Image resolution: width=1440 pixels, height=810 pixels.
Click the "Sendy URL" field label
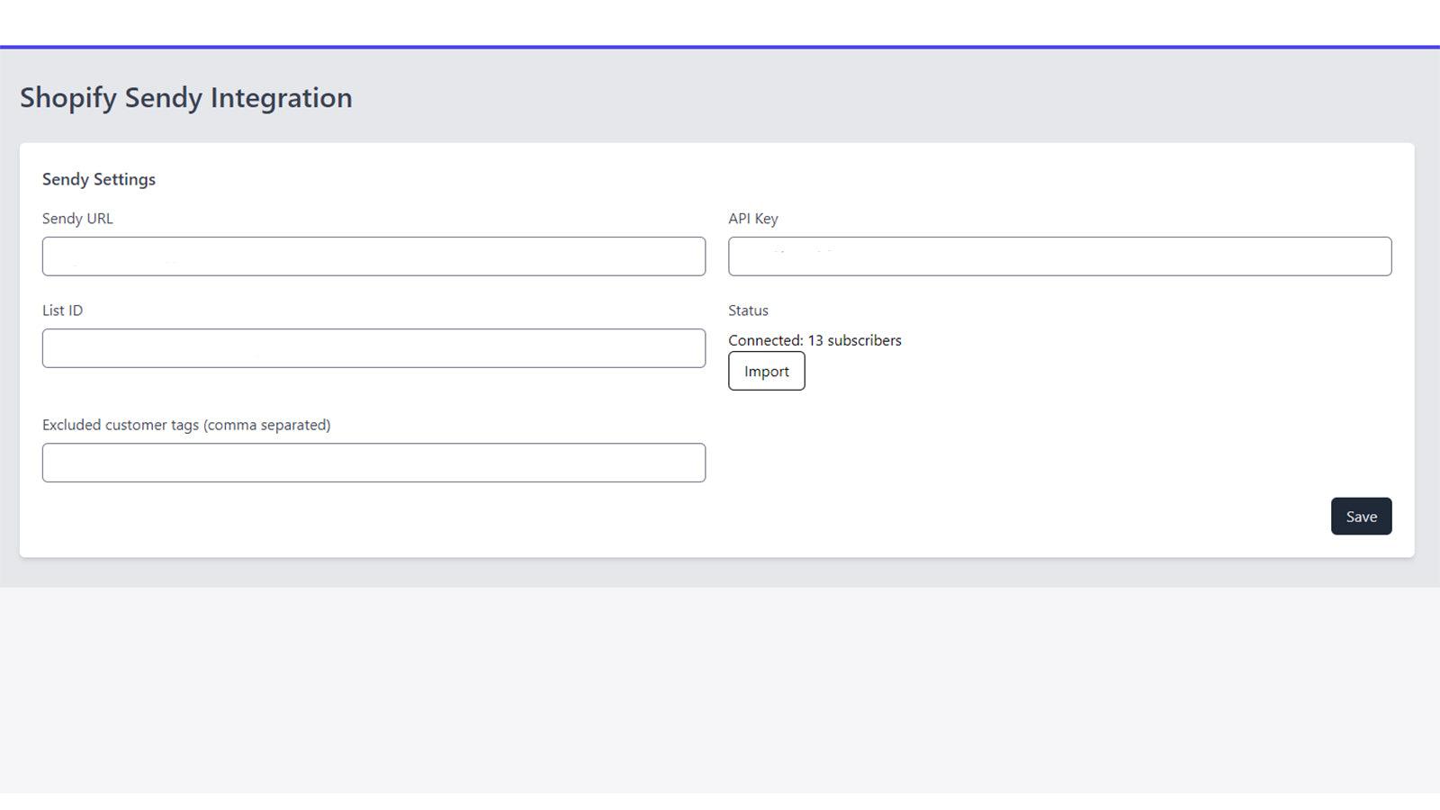coord(77,219)
